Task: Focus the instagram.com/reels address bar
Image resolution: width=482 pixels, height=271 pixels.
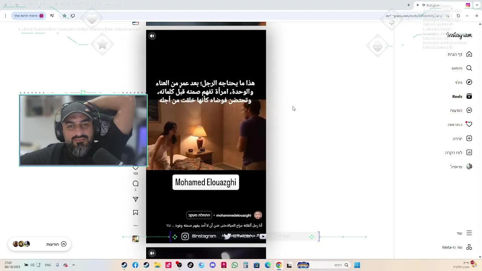Action: tap(414, 16)
